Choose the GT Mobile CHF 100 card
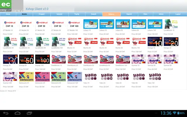 tap(75, 24)
